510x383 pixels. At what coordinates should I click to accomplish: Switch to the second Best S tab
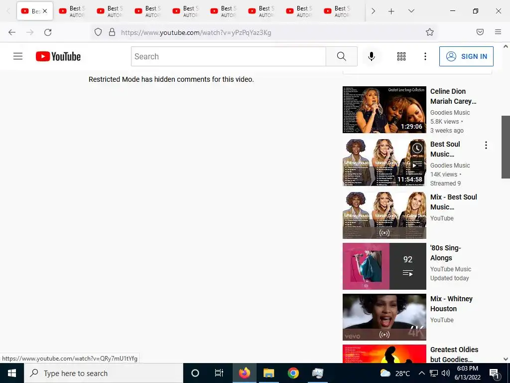pyautogui.click(x=72, y=11)
